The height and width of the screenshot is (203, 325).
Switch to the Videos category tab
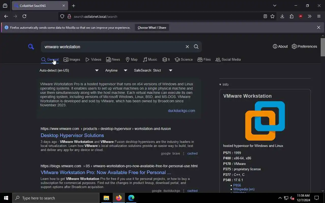point(93,60)
